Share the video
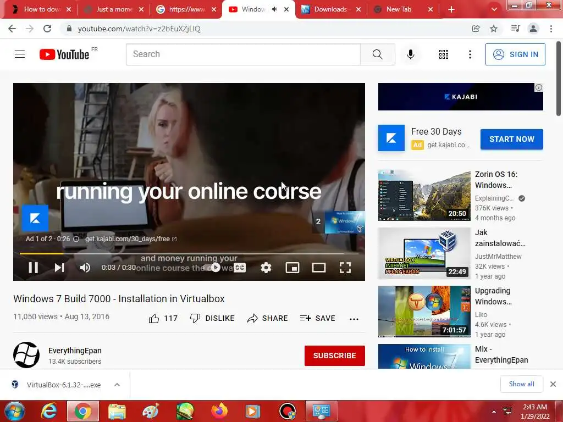563x422 pixels. pos(268,318)
